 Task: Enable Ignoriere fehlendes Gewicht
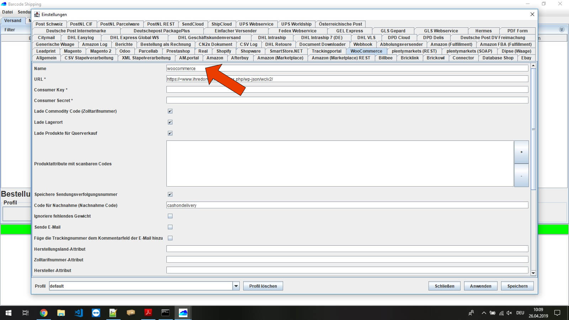click(170, 216)
